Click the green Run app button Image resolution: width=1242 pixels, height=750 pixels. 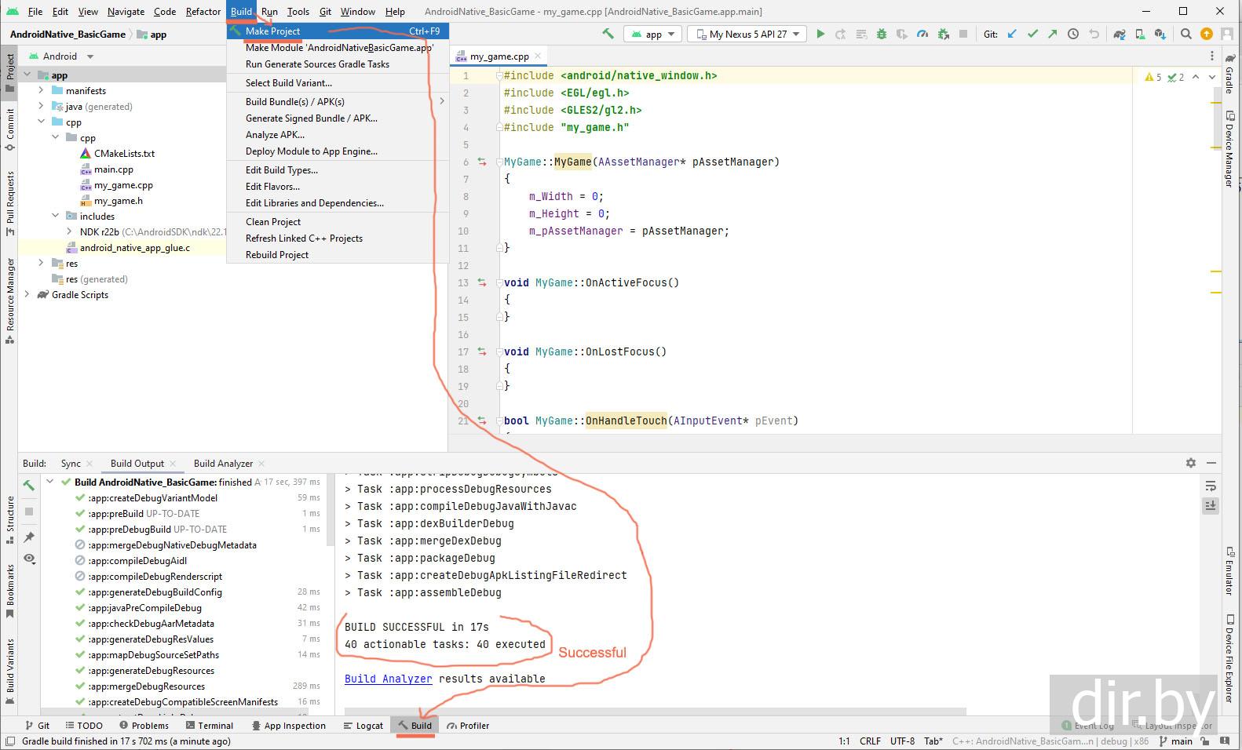pyautogui.click(x=820, y=34)
